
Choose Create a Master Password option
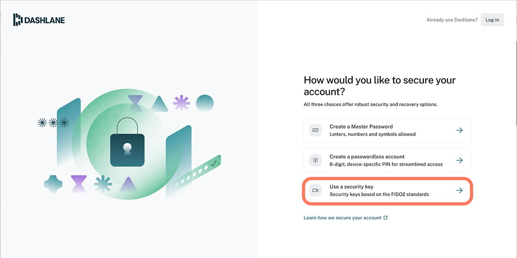pos(387,130)
